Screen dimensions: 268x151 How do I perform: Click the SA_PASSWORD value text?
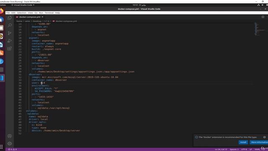(64, 91)
